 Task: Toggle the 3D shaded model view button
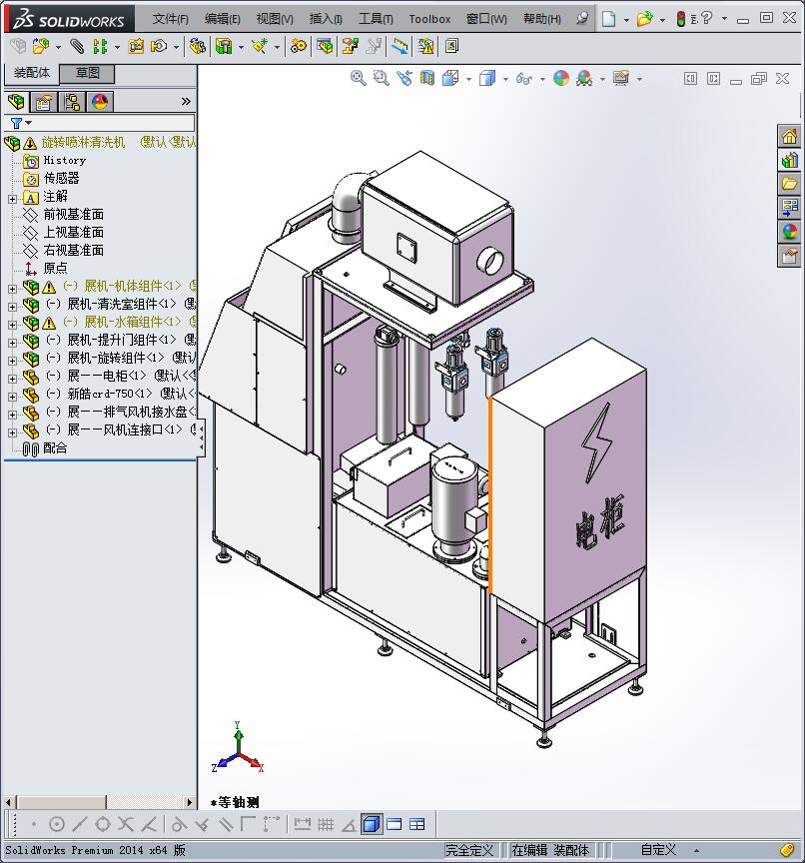pos(372,824)
